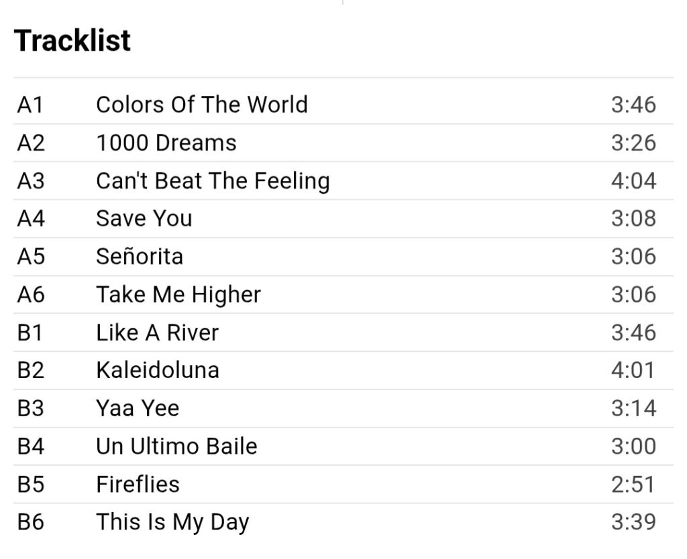Click track position B6
Image resolution: width=687 pixels, height=559 pixels.
coord(31,522)
